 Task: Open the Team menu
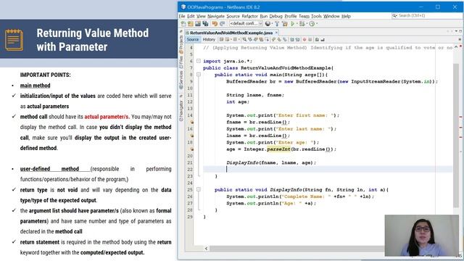304,16
